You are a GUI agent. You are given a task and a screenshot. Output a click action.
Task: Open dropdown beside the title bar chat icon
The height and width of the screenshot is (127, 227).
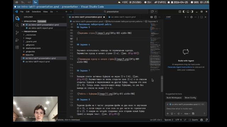[x=156, y=12]
